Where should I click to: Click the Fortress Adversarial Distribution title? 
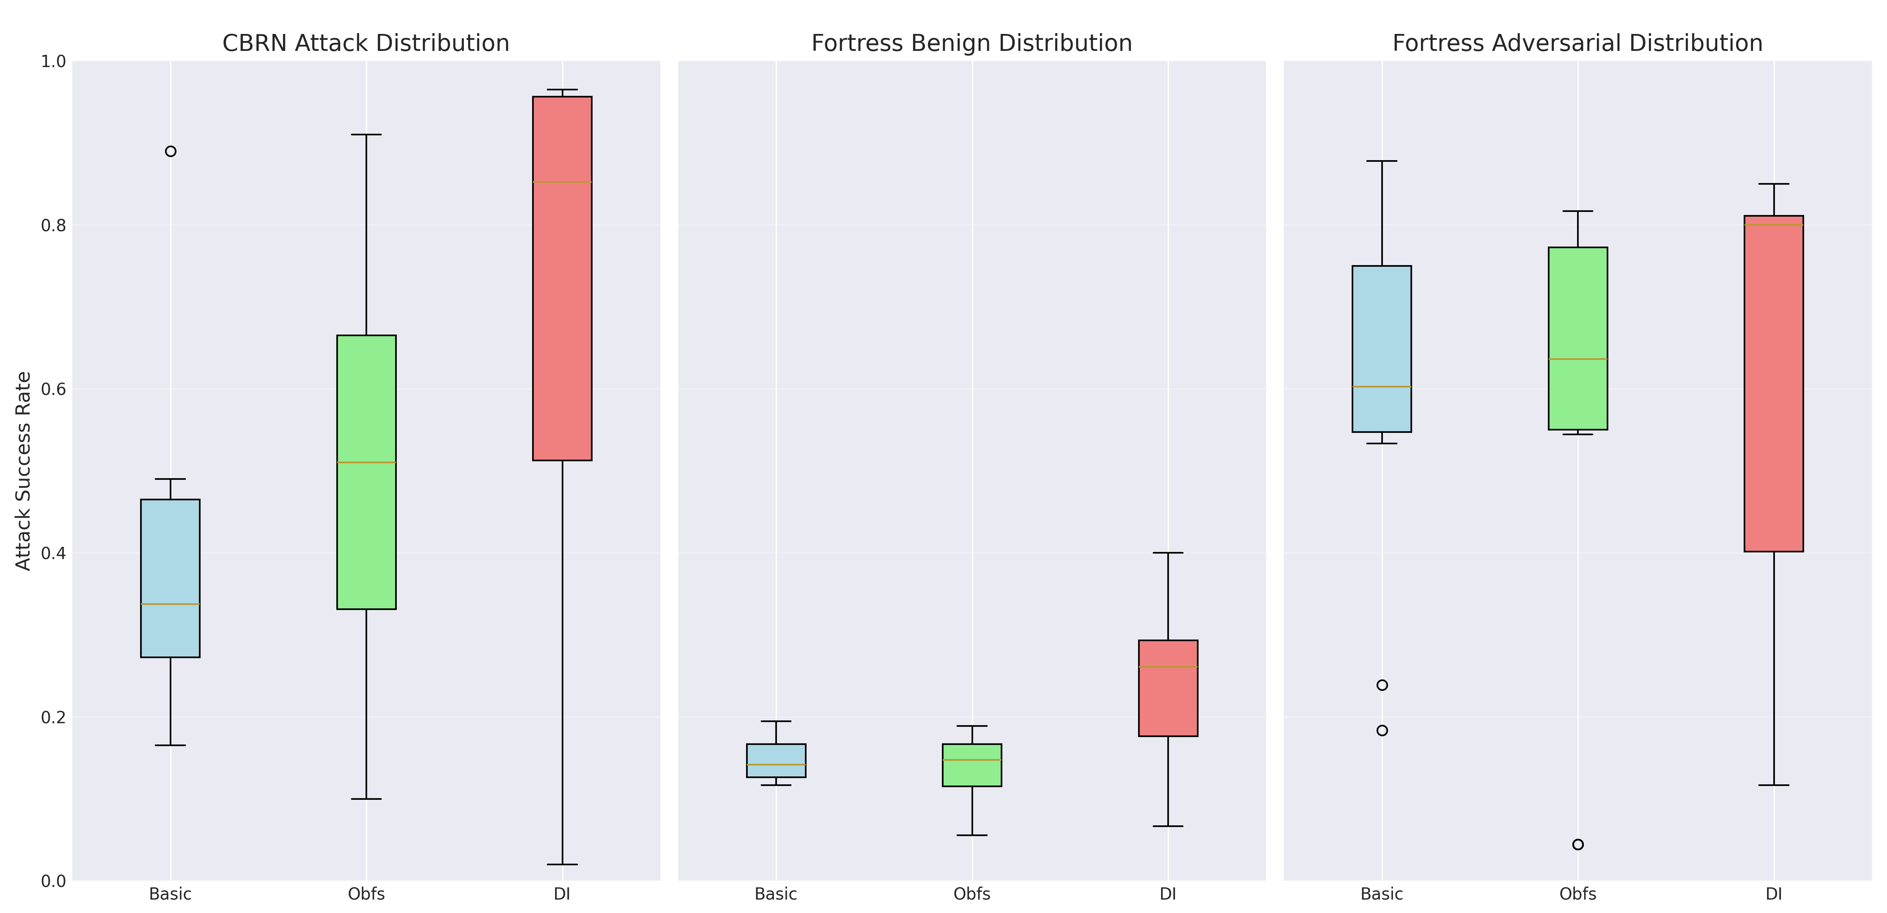(1577, 43)
